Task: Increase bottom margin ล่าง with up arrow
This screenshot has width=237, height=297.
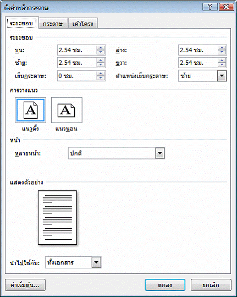Action: tap(222, 48)
